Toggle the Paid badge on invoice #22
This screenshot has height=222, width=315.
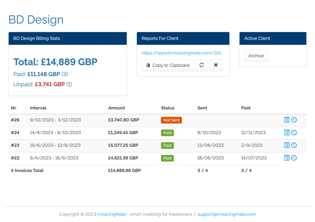tap(167, 158)
